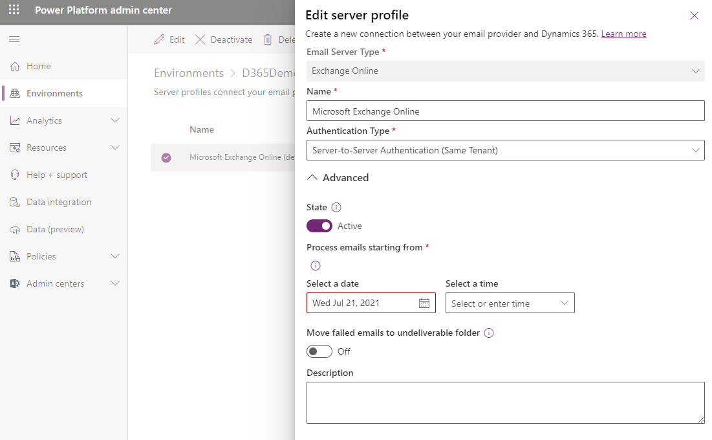Screen dimensions: 712x440
Task: Click the State info icon
Action: pos(336,207)
